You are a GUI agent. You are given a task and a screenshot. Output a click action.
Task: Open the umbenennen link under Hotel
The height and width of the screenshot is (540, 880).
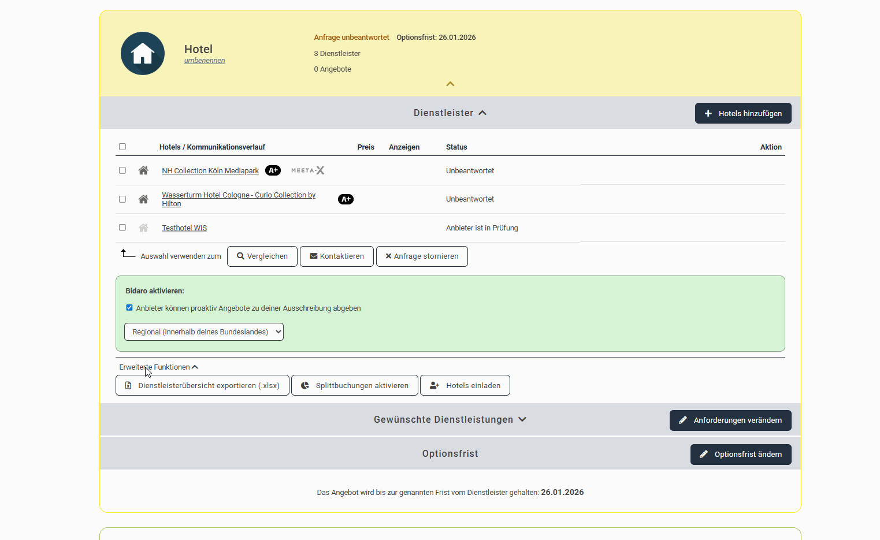pyautogui.click(x=205, y=61)
